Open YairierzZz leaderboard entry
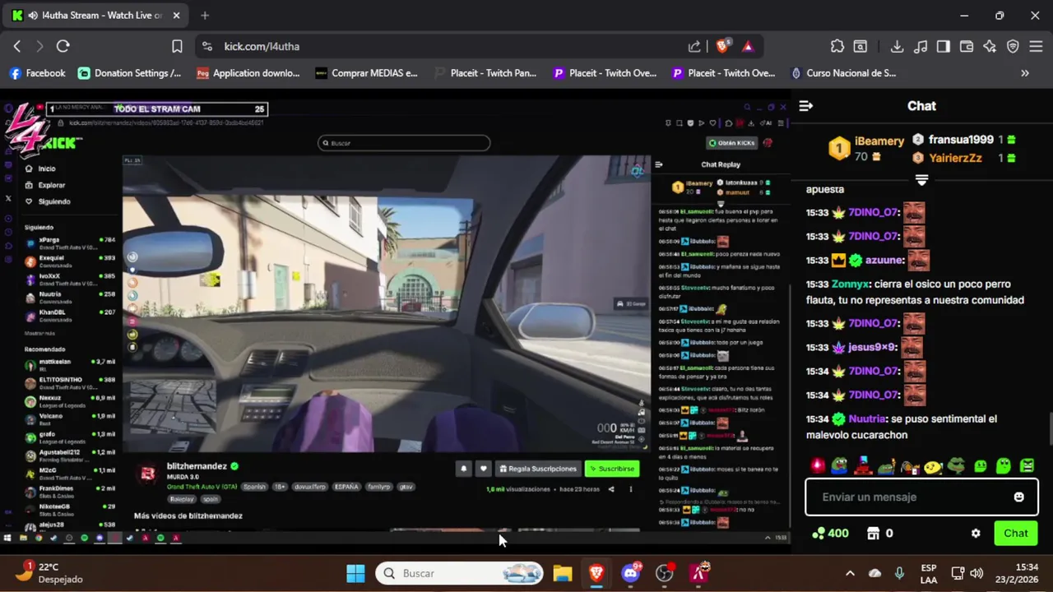 955,158
